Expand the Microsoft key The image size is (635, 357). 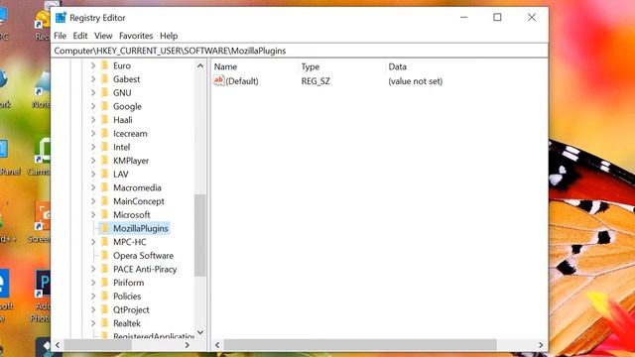tap(93, 215)
